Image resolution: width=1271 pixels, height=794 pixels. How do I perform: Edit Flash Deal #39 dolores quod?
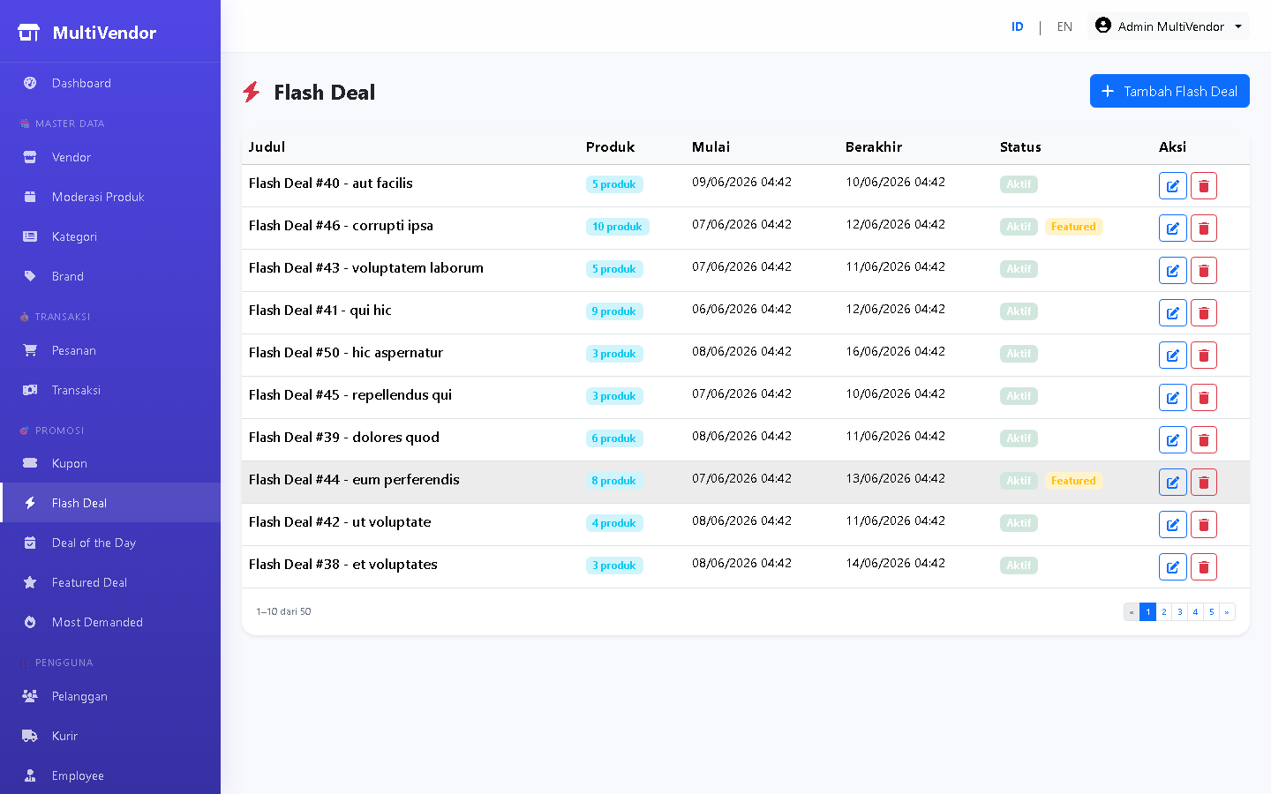point(1172,440)
